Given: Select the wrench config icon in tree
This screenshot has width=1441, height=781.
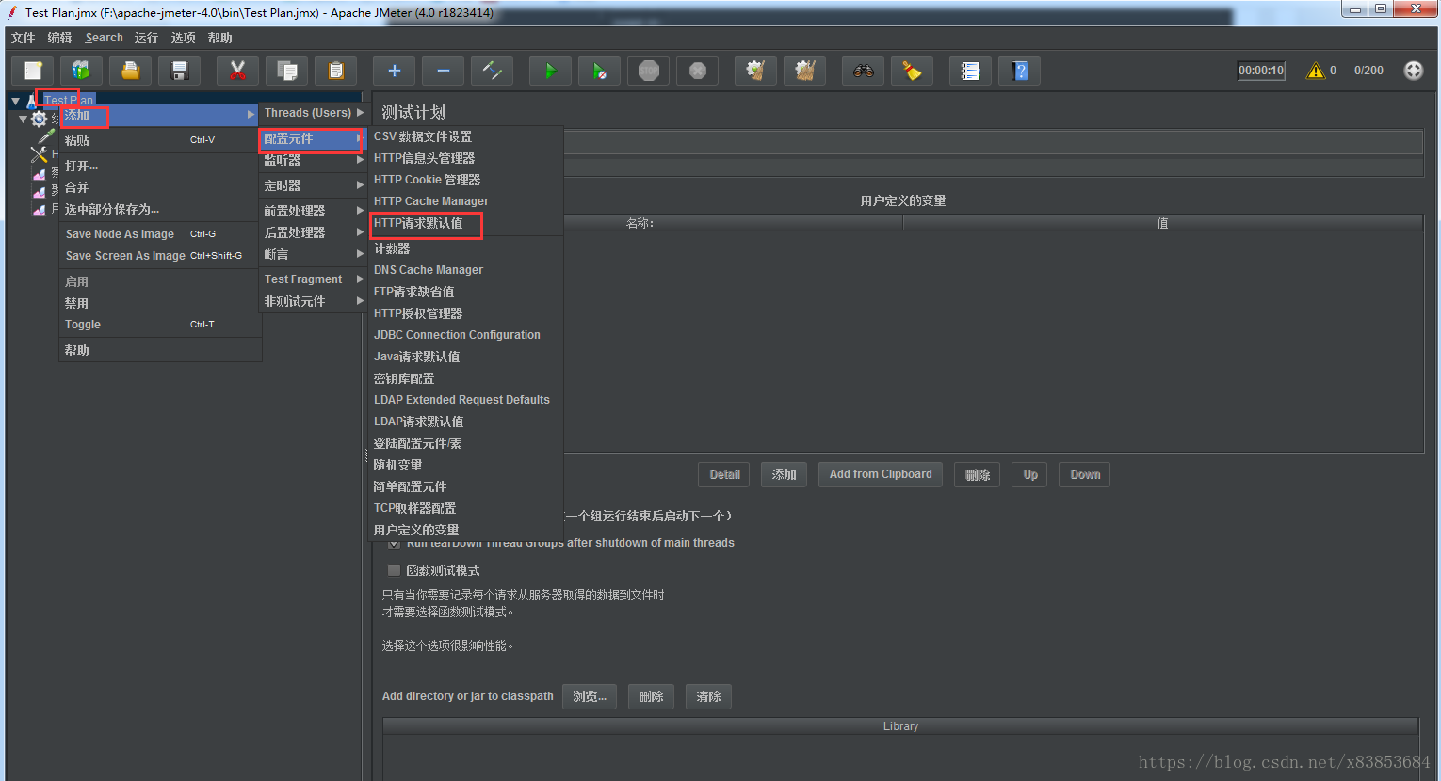Looking at the screenshot, I should 39,154.
